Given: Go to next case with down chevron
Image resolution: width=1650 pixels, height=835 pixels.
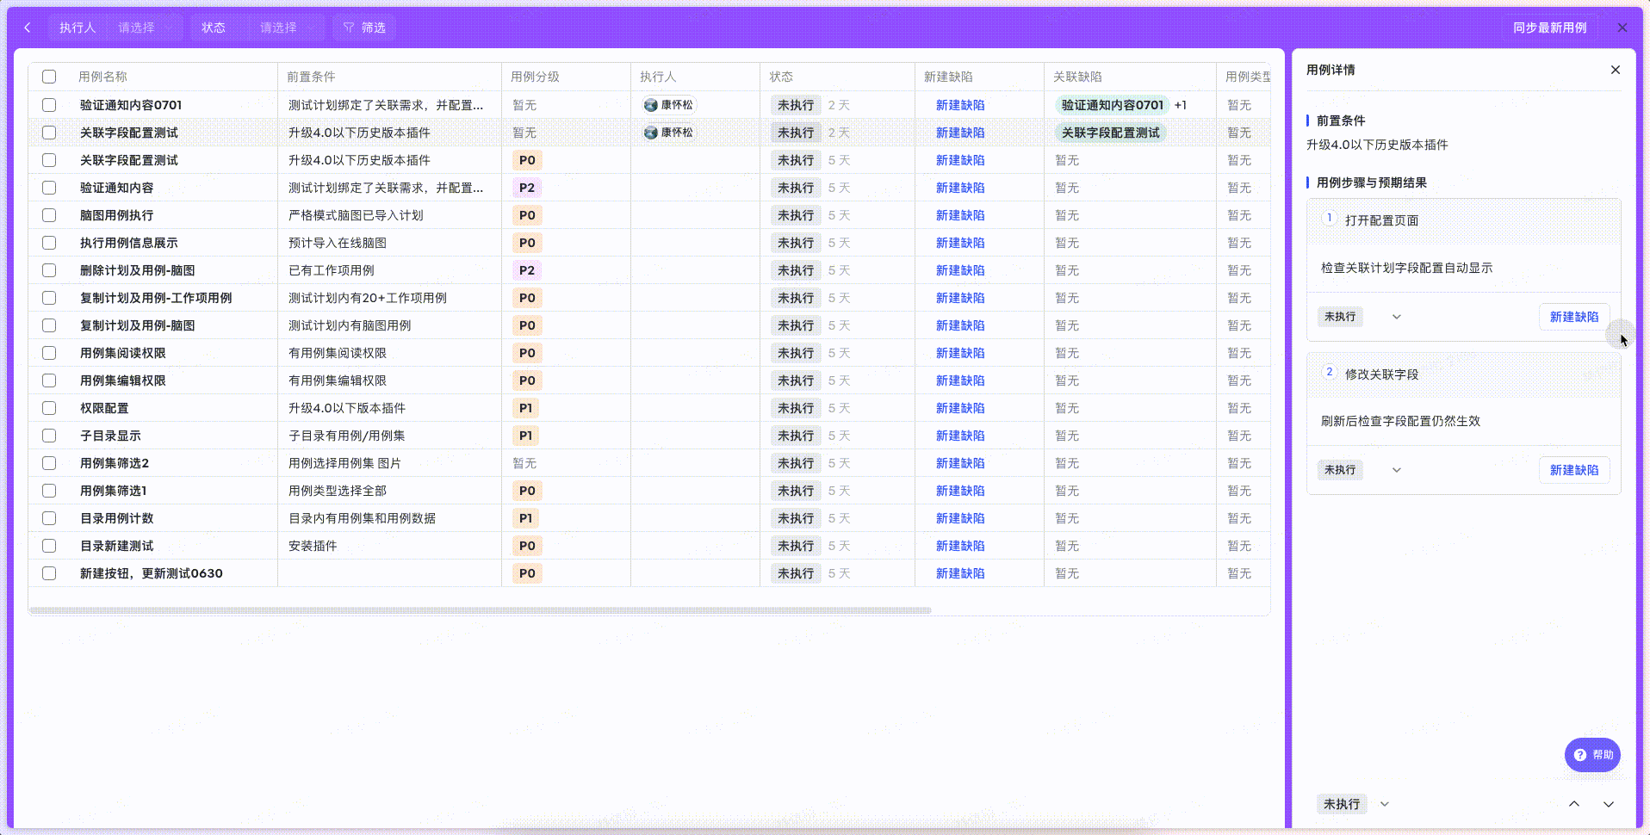Looking at the screenshot, I should tap(1609, 804).
